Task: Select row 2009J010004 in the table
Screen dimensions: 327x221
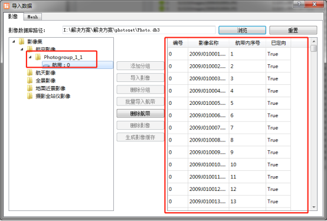Action: [229, 91]
